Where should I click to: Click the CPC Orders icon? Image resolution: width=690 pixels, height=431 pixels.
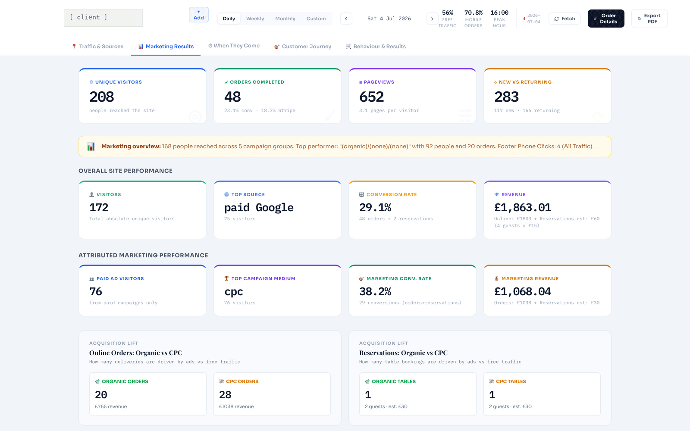pyautogui.click(x=222, y=381)
